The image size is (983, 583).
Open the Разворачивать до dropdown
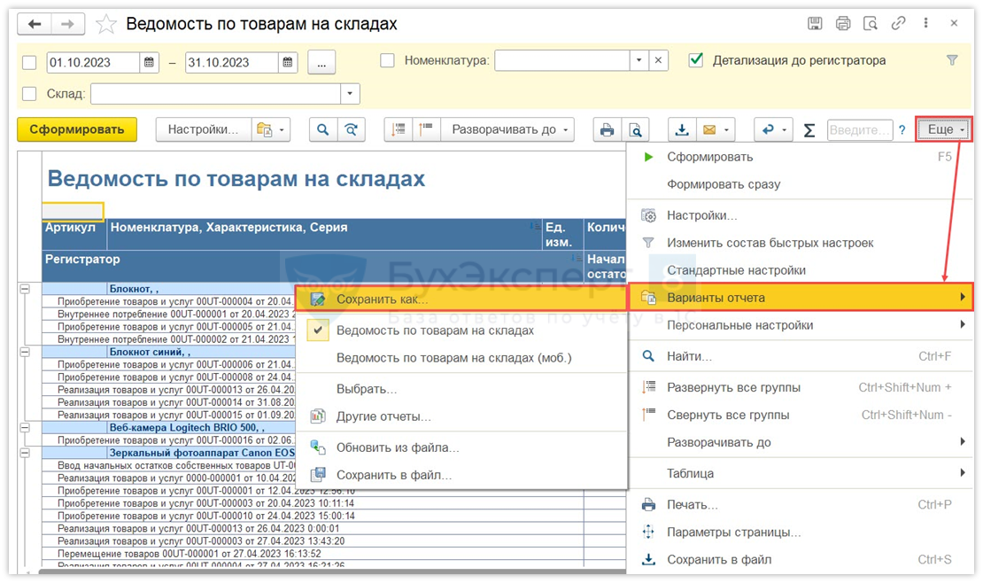click(x=508, y=129)
